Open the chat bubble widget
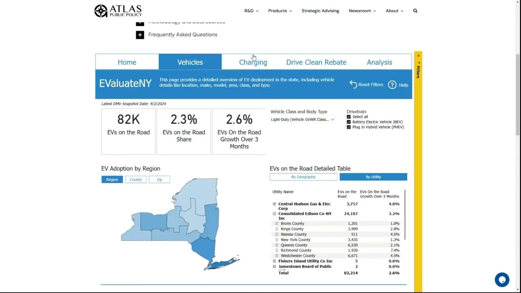521x293 pixels. (502, 280)
